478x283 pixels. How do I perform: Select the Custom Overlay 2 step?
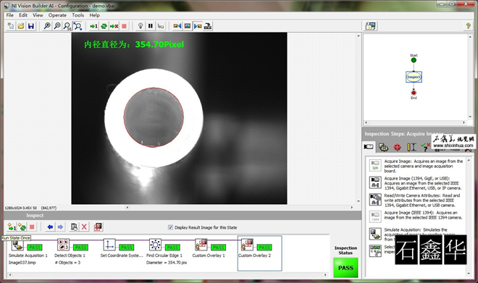(259, 253)
